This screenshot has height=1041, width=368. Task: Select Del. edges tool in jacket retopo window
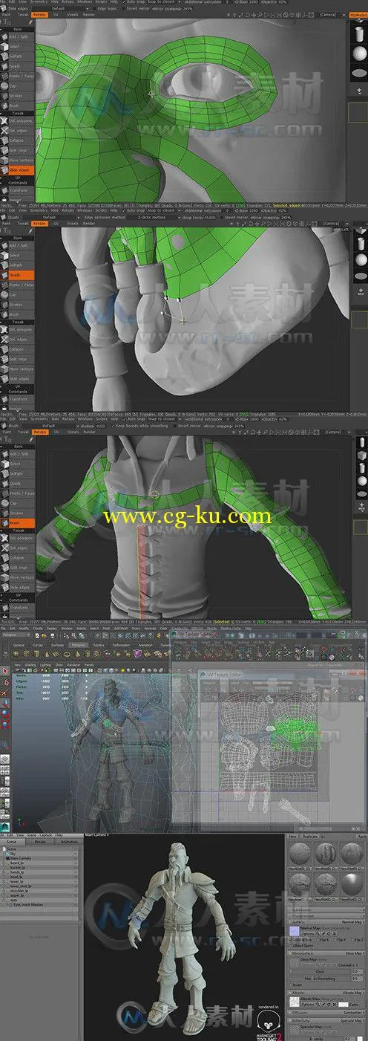click(x=18, y=548)
